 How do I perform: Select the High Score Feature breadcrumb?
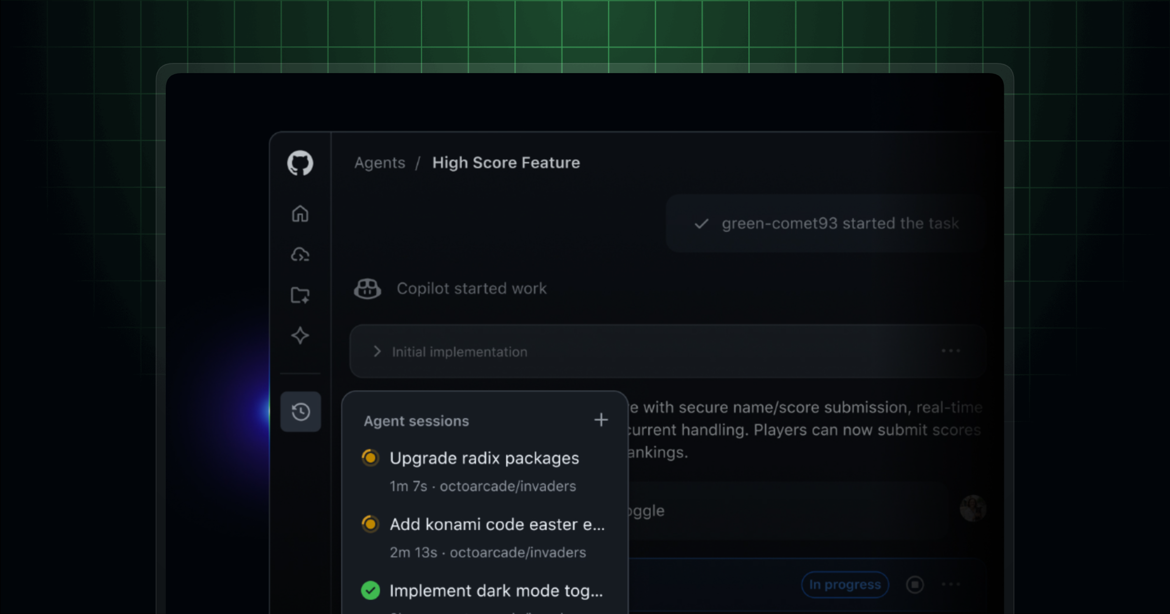506,162
